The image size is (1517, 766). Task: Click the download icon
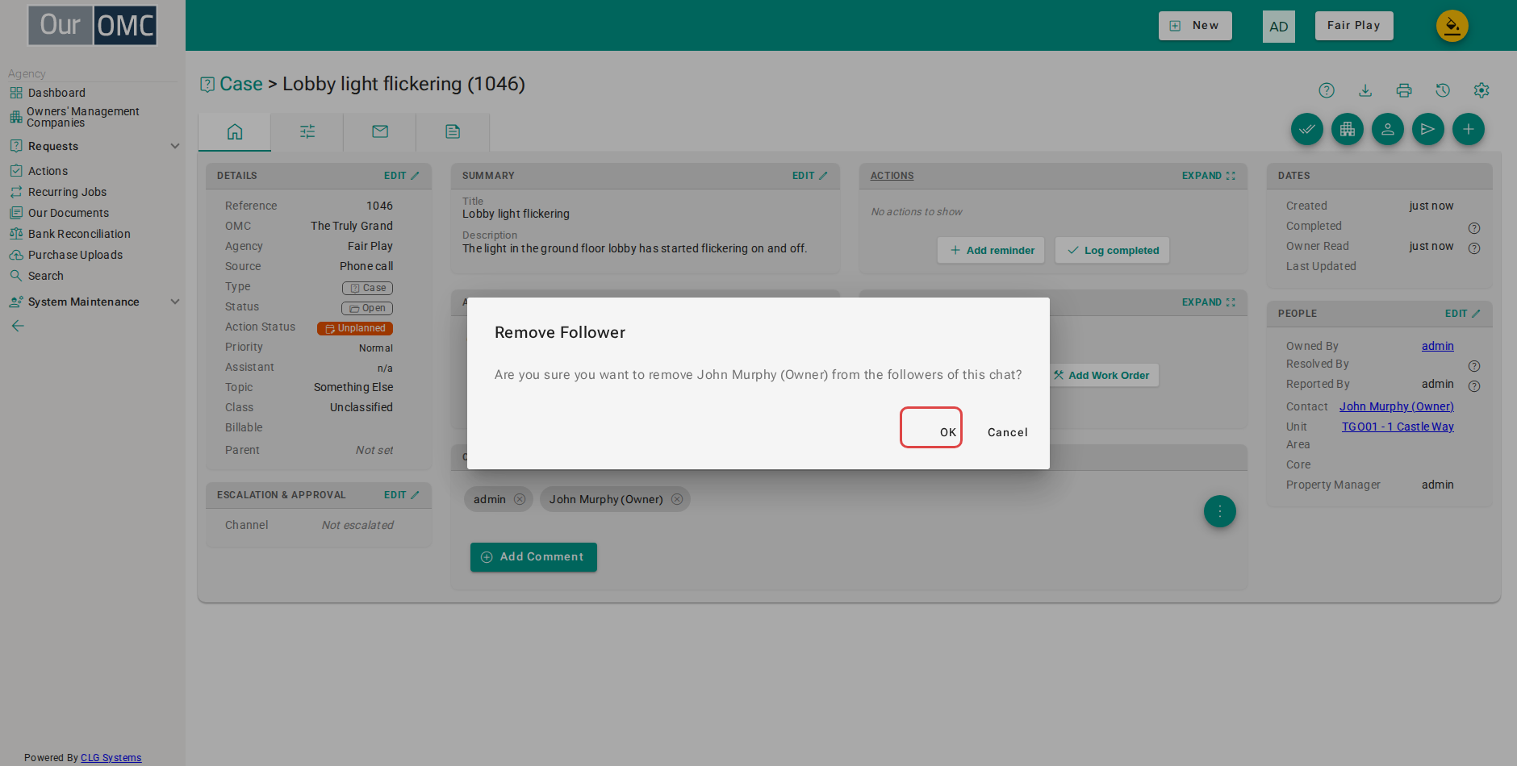click(x=1365, y=90)
